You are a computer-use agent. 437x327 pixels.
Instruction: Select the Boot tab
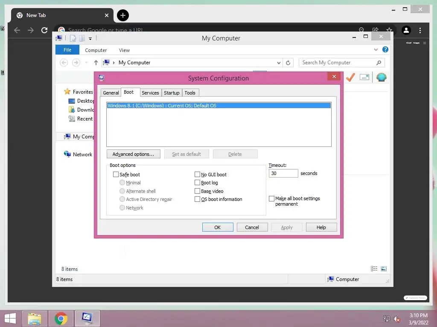pos(128,92)
